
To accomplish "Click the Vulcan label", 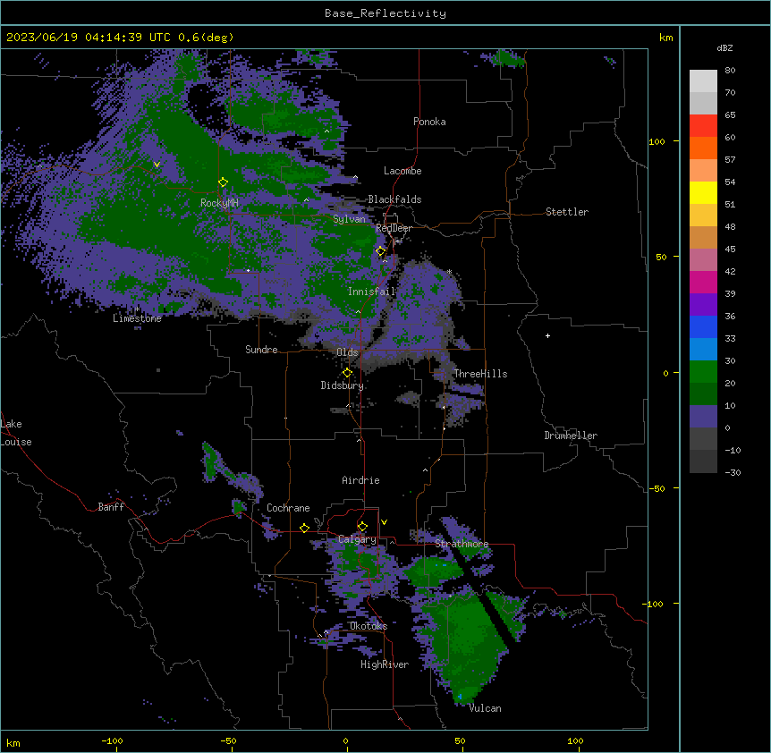I will 485,708.
